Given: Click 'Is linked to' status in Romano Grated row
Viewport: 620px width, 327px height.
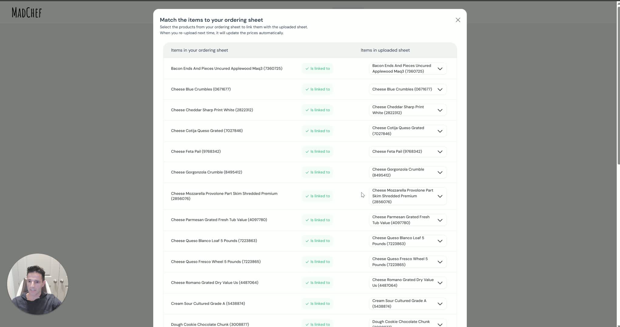Looking at the screenshot, I should 317,283.
